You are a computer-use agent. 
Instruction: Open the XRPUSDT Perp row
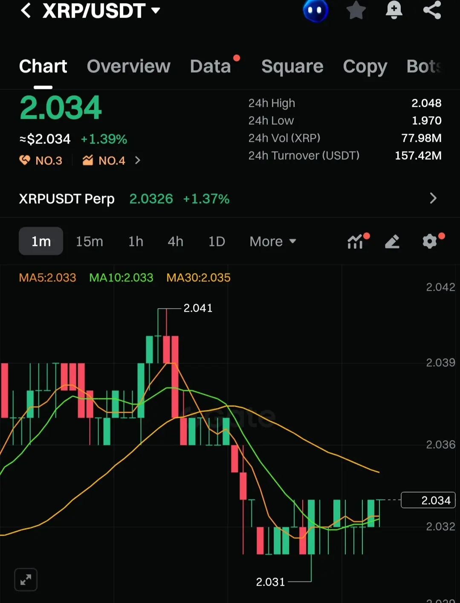coord(230,199)
